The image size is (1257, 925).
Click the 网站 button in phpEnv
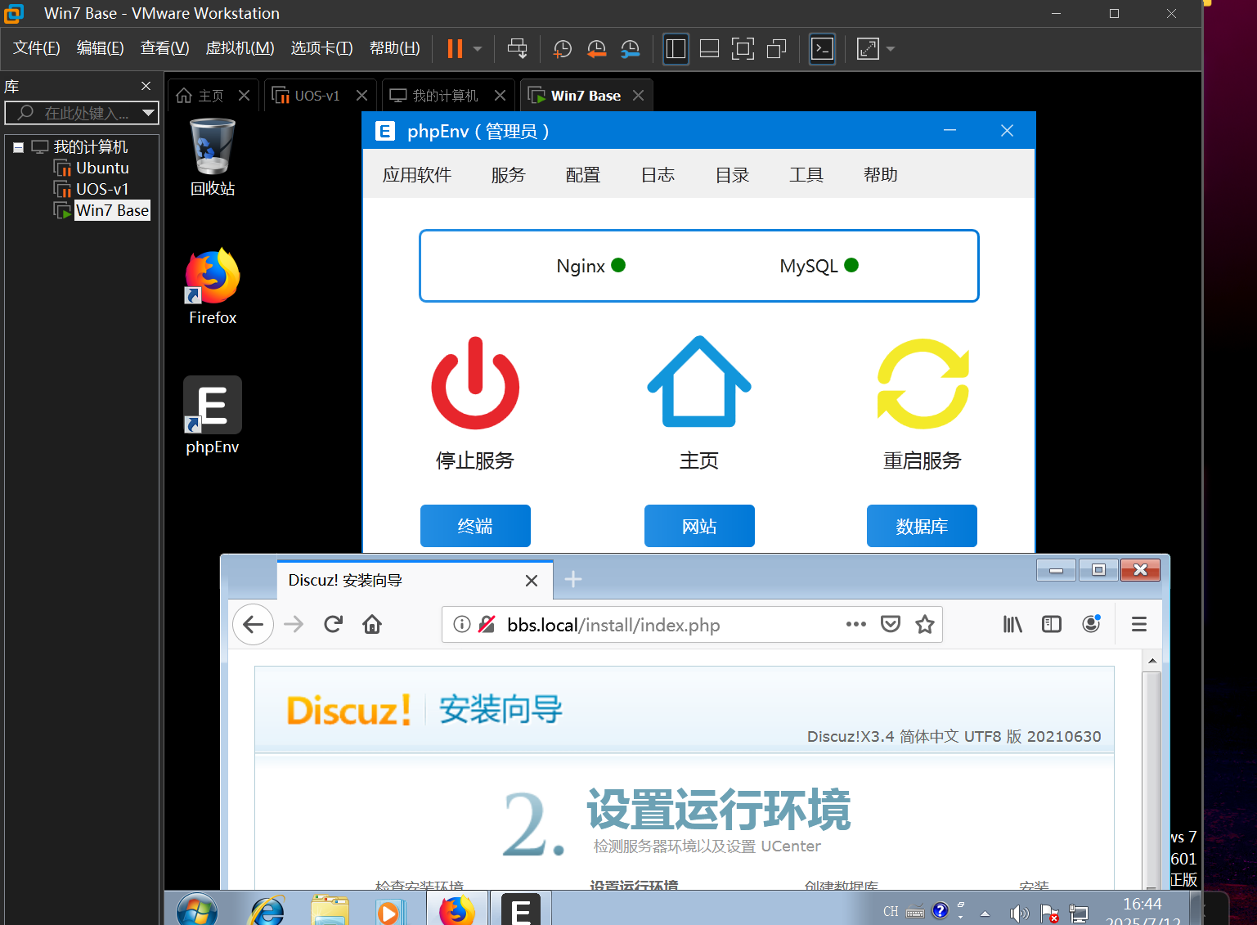coord(699,526)
